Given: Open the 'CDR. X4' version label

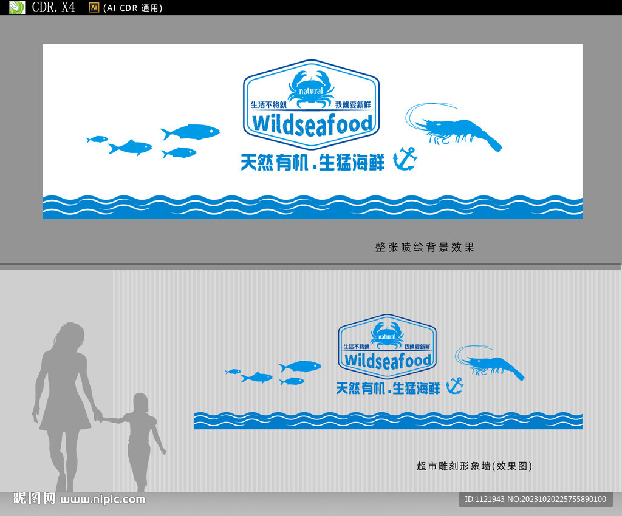Looking at the screenshot, I should [x=55, y=7].
